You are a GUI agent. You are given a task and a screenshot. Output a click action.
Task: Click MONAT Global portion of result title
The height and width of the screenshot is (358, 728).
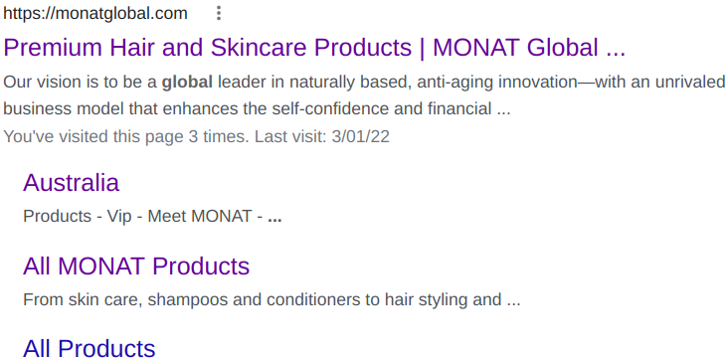coord(515,48)
